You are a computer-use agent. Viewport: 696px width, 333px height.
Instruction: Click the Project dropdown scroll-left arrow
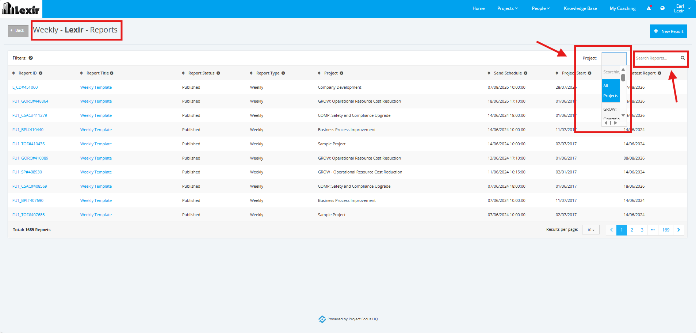pos(606,123)
